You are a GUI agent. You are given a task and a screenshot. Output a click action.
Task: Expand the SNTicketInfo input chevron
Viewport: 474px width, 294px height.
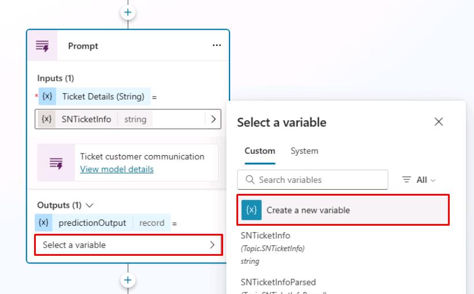click(213, 119)
